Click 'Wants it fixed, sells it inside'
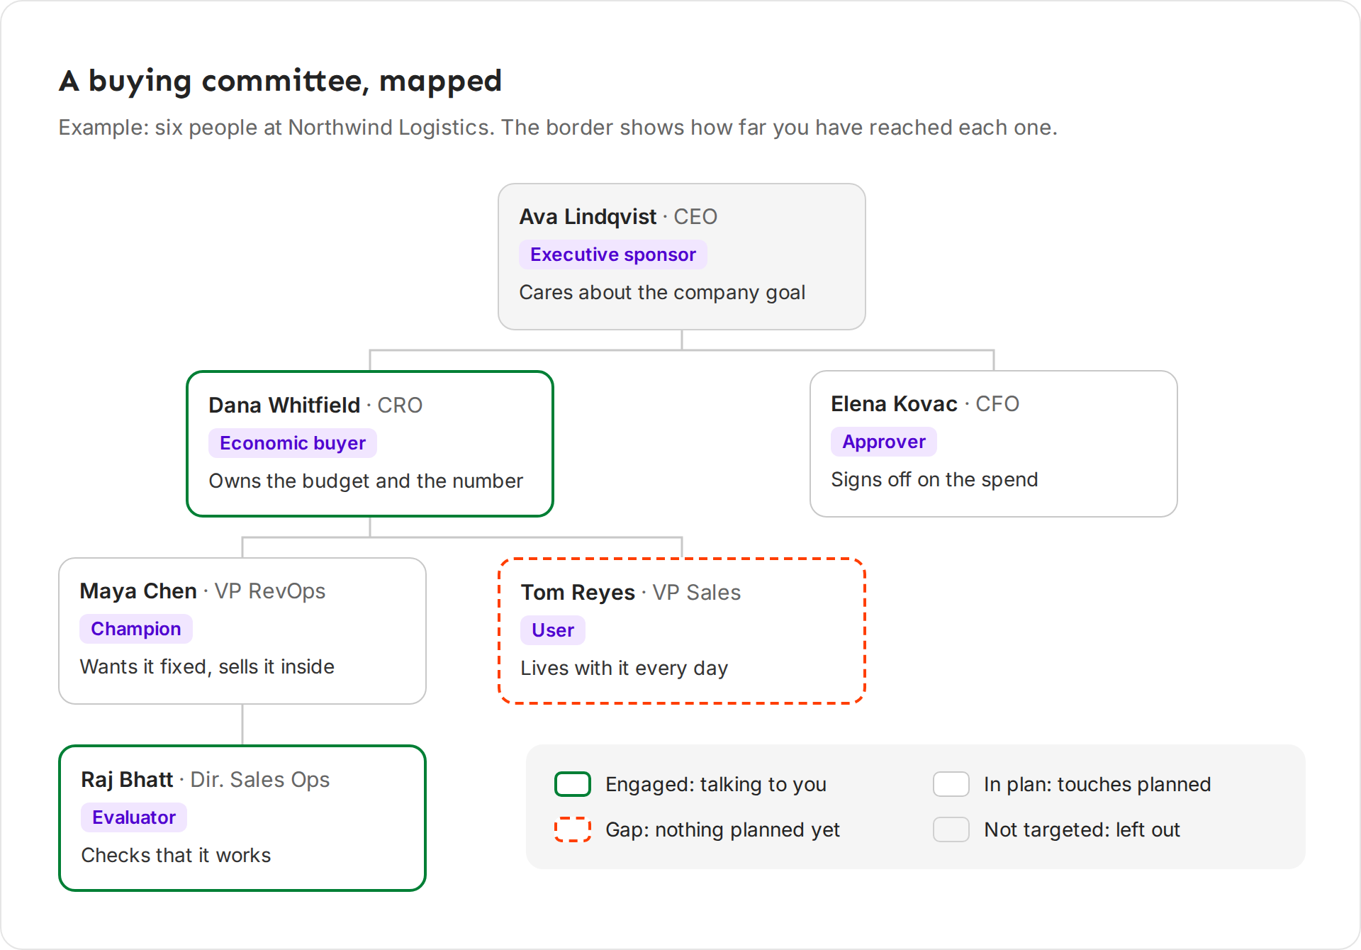1361x950 pixels. pyautogui.click(x=207, y=666)
